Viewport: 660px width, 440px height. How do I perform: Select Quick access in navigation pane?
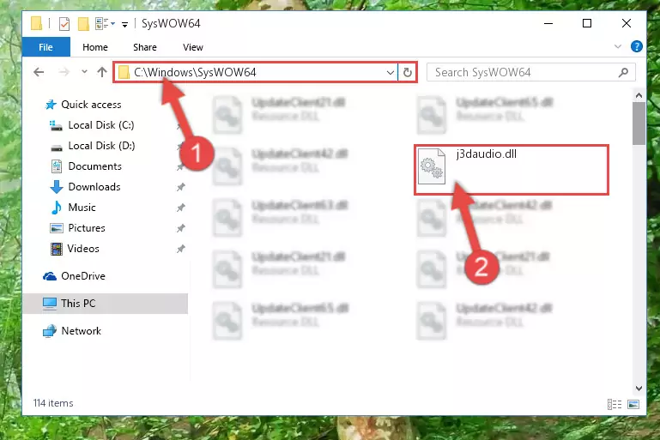click(91, 105)
